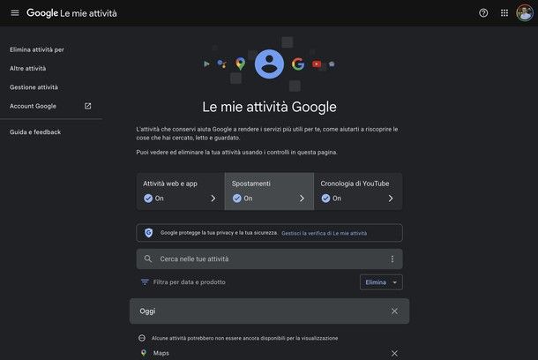Open the Google apps grid

[504, 13]
